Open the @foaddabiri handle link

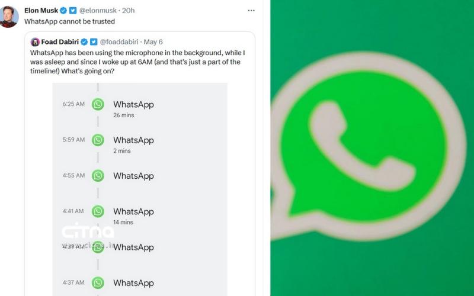pos(119,42)
